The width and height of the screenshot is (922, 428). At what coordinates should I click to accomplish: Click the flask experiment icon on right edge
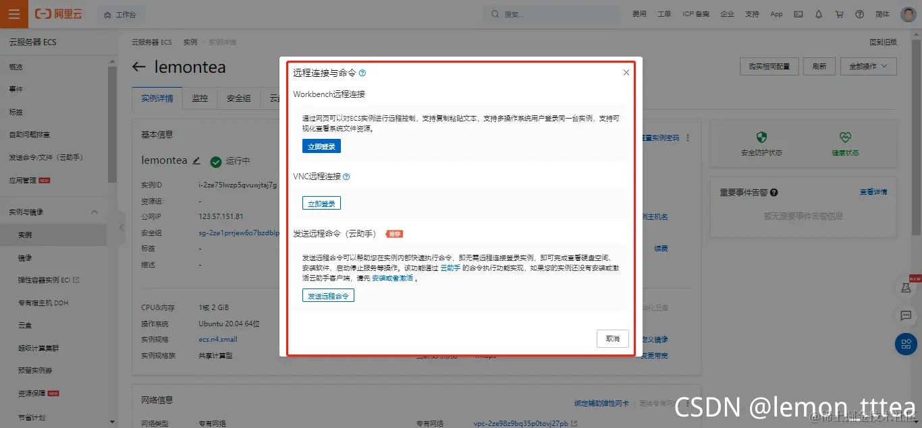(906, 287)
